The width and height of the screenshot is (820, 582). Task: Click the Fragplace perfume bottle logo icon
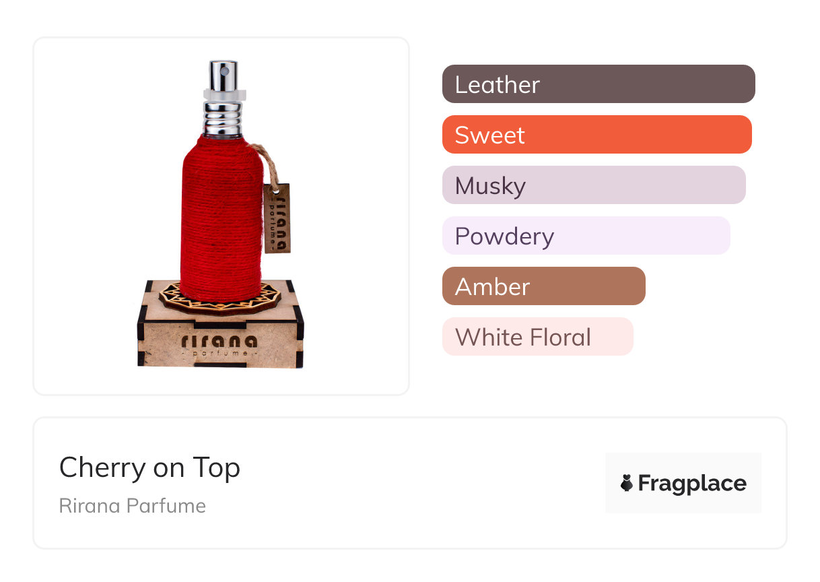(627, 483)
